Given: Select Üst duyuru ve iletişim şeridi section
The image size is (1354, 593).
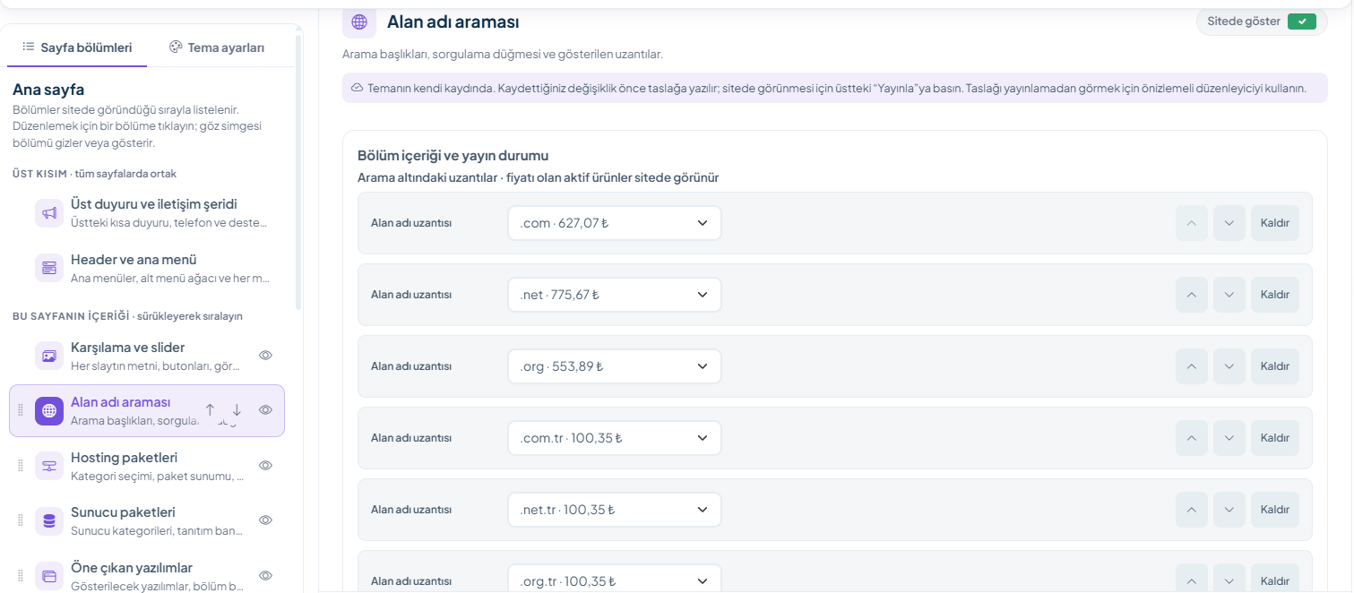Looking at the screenshot, I should tap(147, 213).
